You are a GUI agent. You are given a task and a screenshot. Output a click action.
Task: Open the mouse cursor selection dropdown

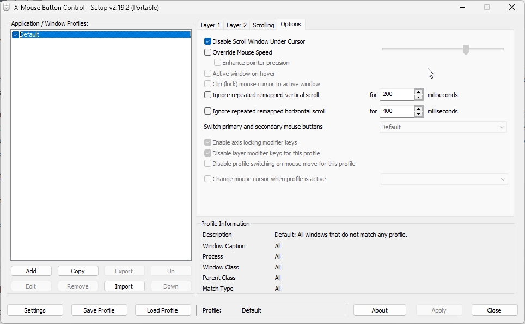coord(444,179)
